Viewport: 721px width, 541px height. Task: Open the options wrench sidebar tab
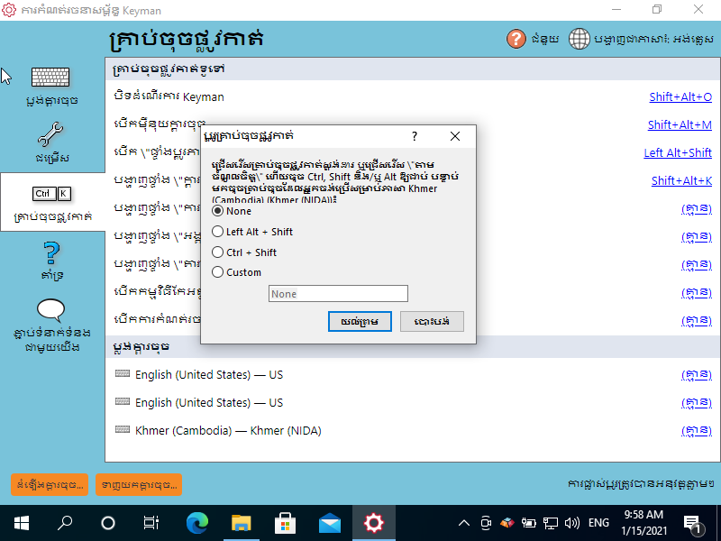click(x=52, y=142)
